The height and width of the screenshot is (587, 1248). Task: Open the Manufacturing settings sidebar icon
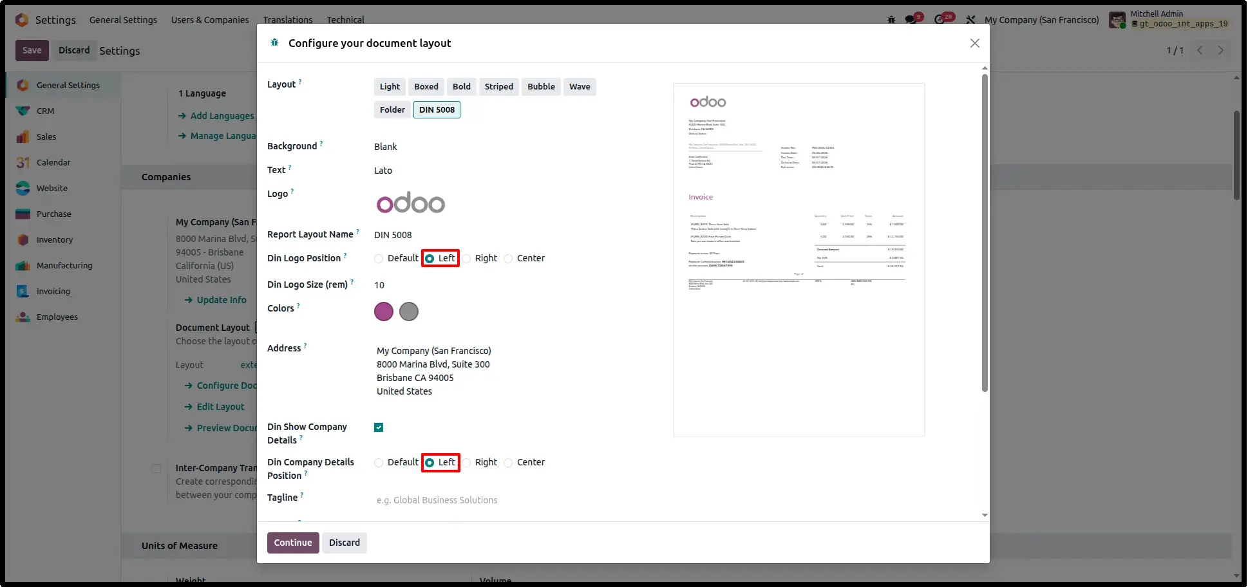pos(23,265)
